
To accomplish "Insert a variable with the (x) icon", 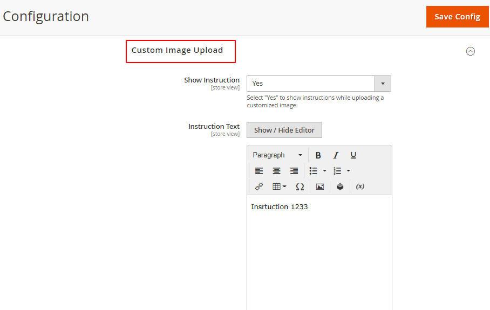I will [x=360, y=187].
